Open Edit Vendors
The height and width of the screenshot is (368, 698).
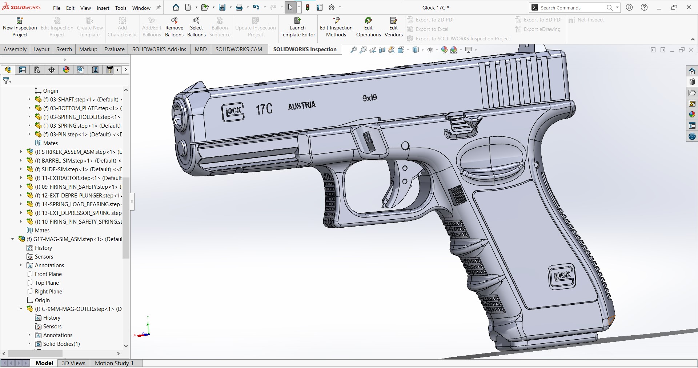coord(393,27)
